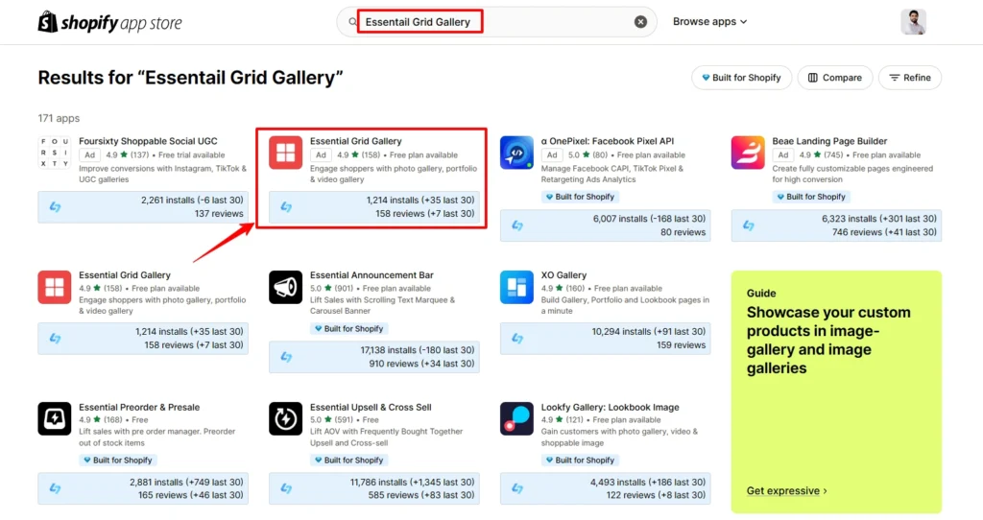This screenshot has width=983, height=520.
Task: Click stats icon beside 17,138 installs
Action: tap(286, 357)
